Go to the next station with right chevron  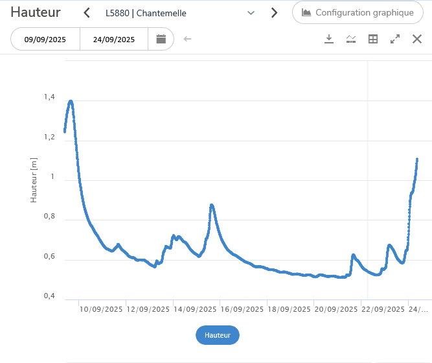pos(274,12)
